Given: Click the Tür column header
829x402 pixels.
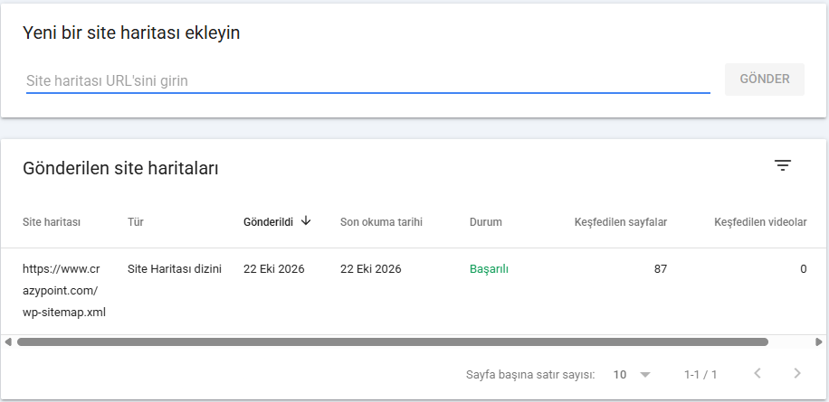Looking at the screenshot, I should pyautogui.click(x=136, y=222).
